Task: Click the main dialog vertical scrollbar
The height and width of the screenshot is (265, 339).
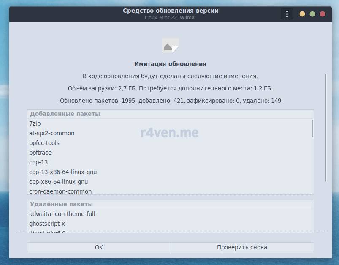Action: [325, 127]
